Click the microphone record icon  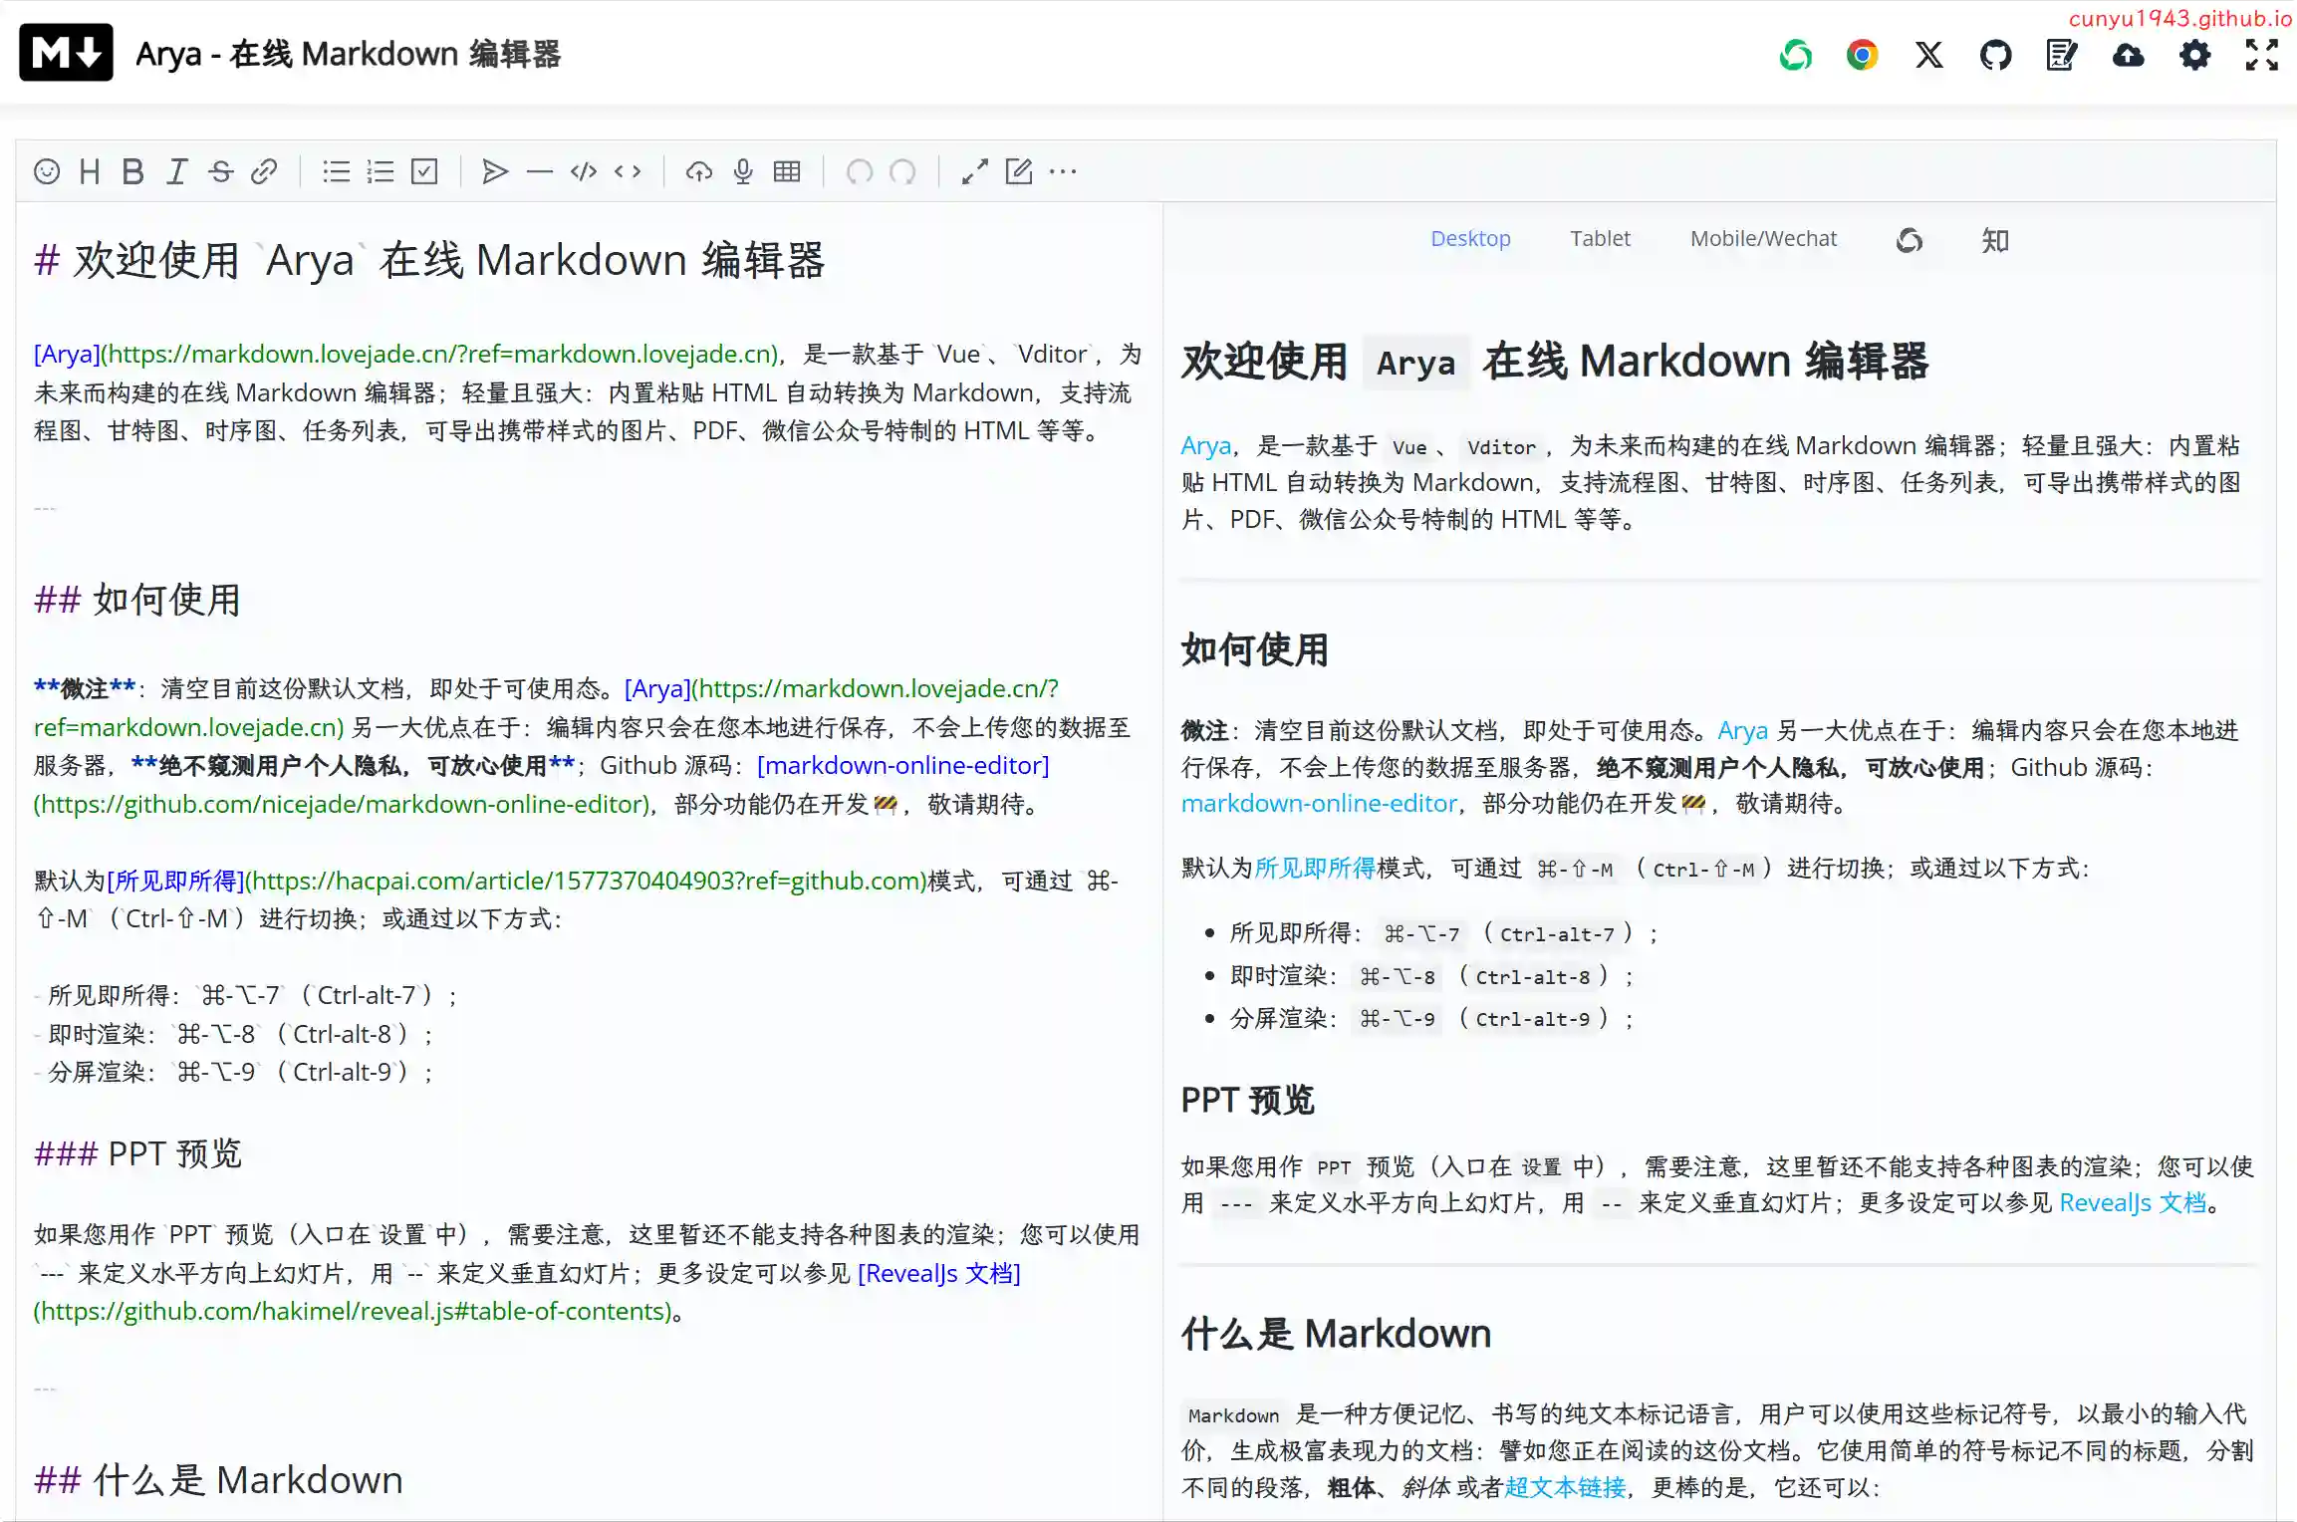[x=743, y=171]
